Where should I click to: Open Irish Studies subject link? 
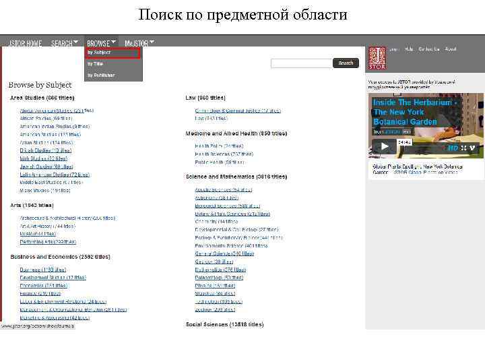tap(43, 158)
